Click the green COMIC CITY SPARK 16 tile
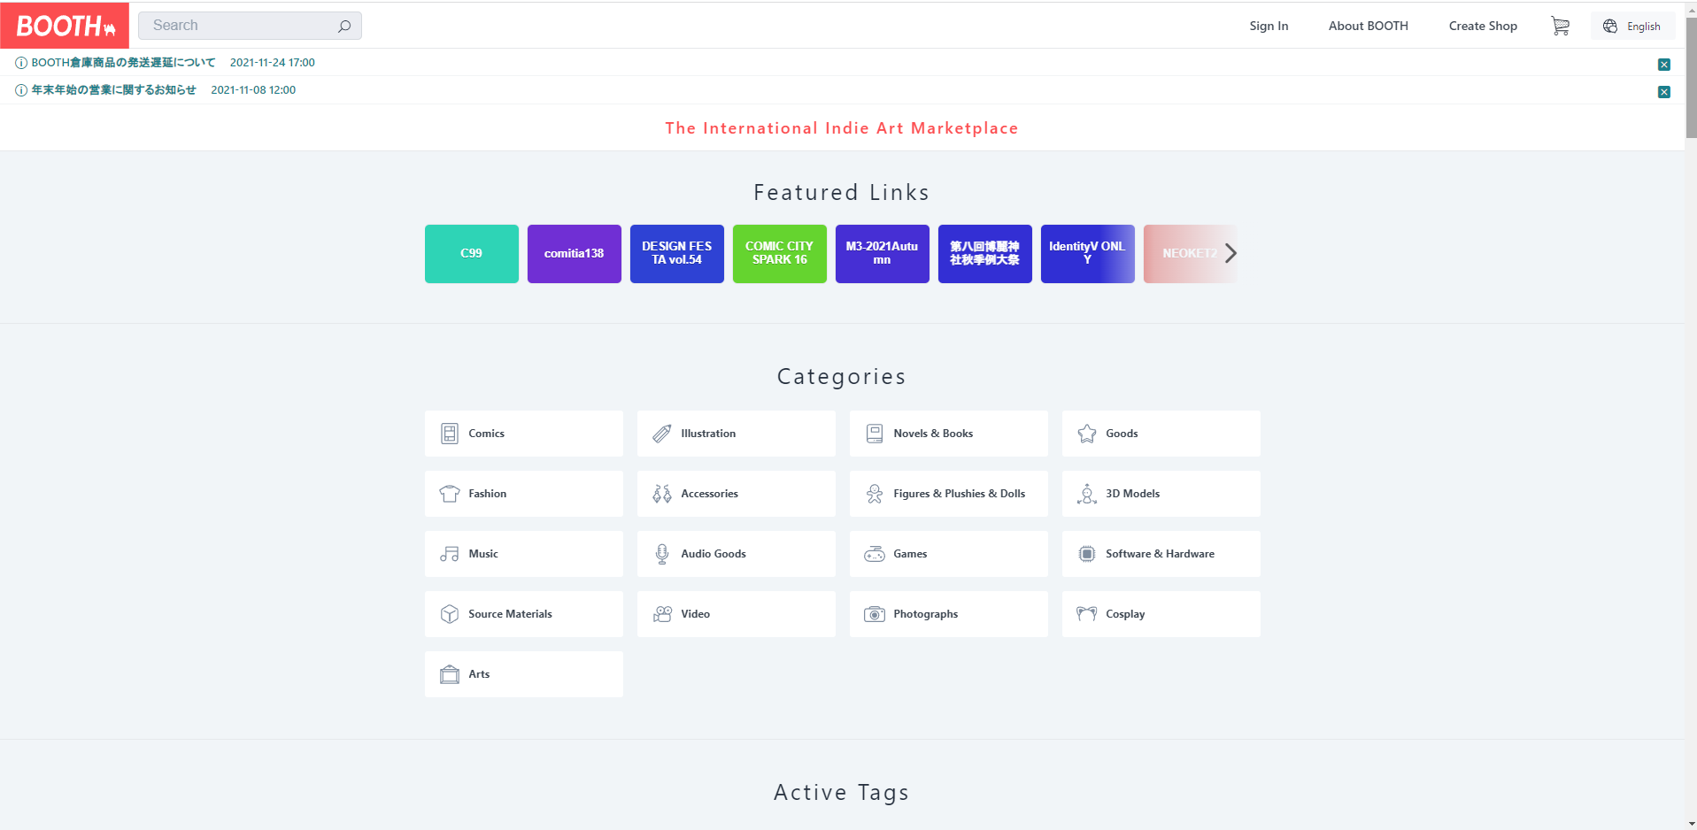Viewport: 1697px width, 830px height. point(779,253)
